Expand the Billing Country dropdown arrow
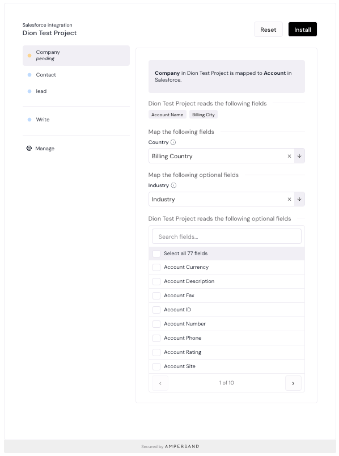339x456 pixels. (x=299, y=156)
